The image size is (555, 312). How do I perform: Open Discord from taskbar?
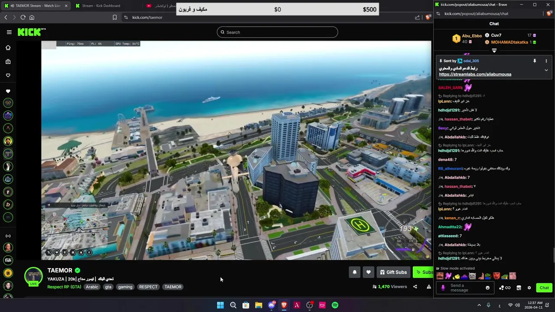pos(271,305)
